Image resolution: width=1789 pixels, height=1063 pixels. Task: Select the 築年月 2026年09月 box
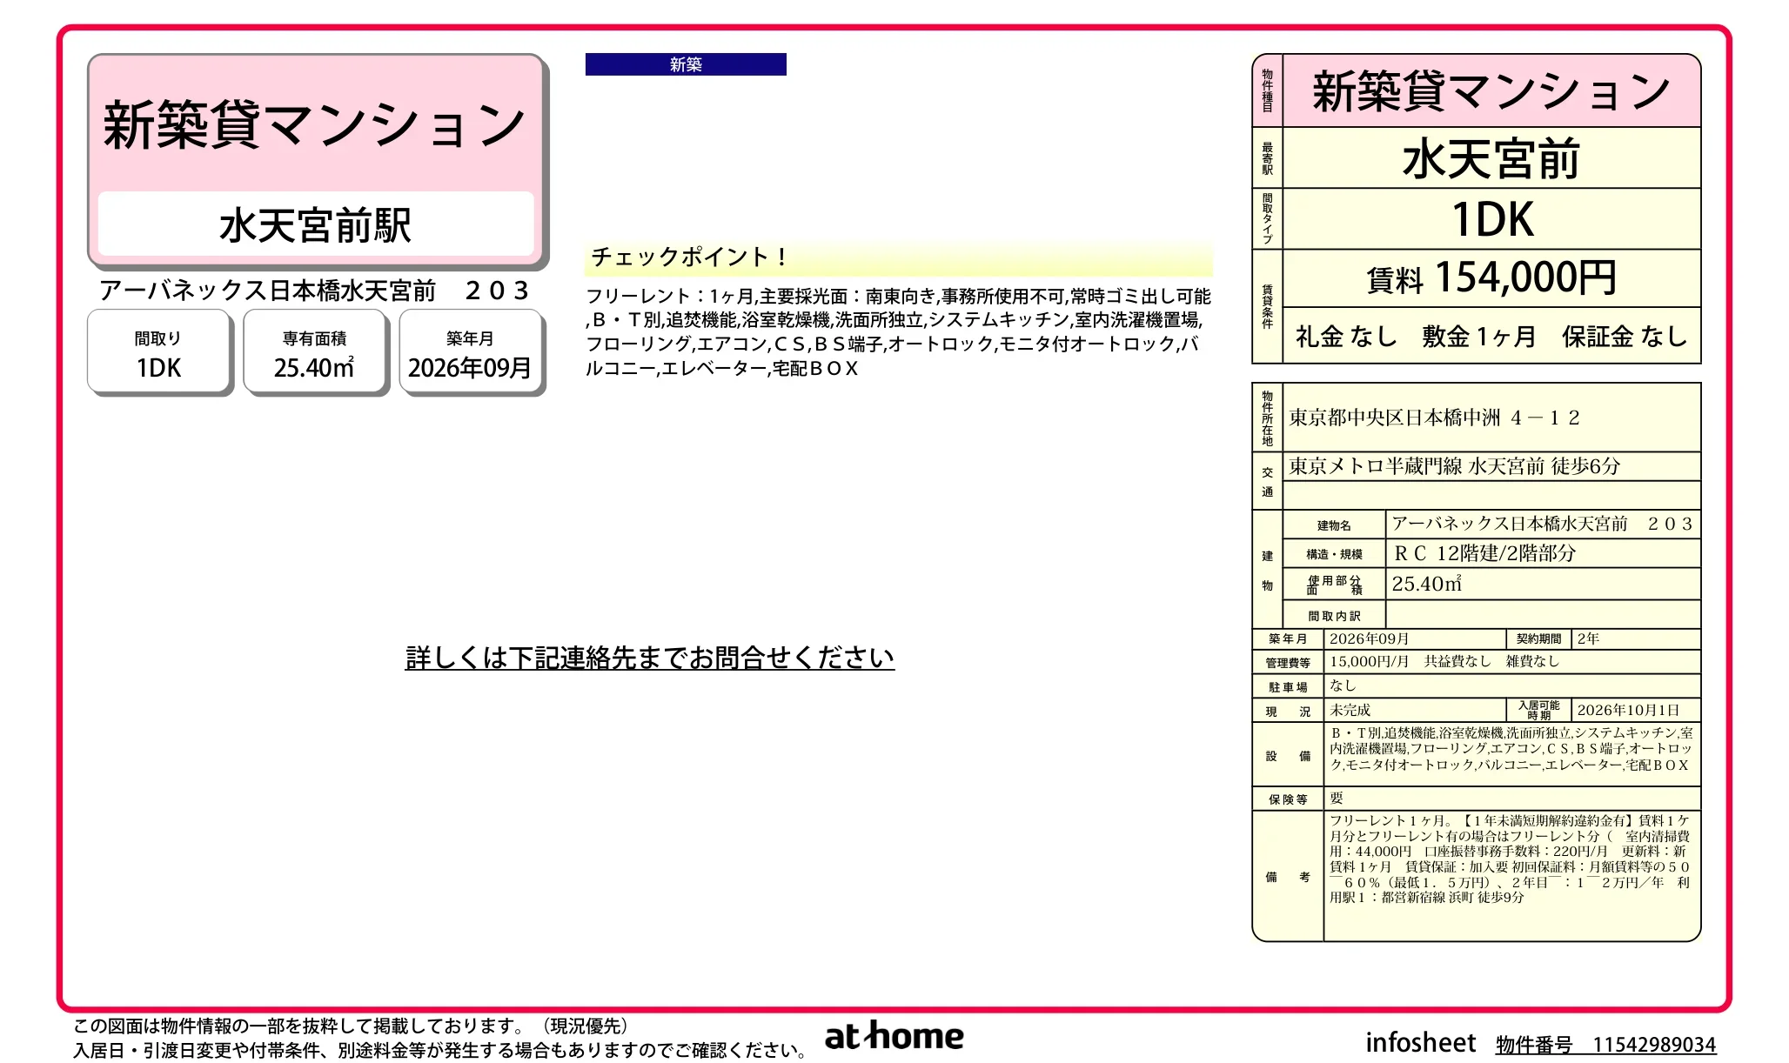[x=471, y=352]
